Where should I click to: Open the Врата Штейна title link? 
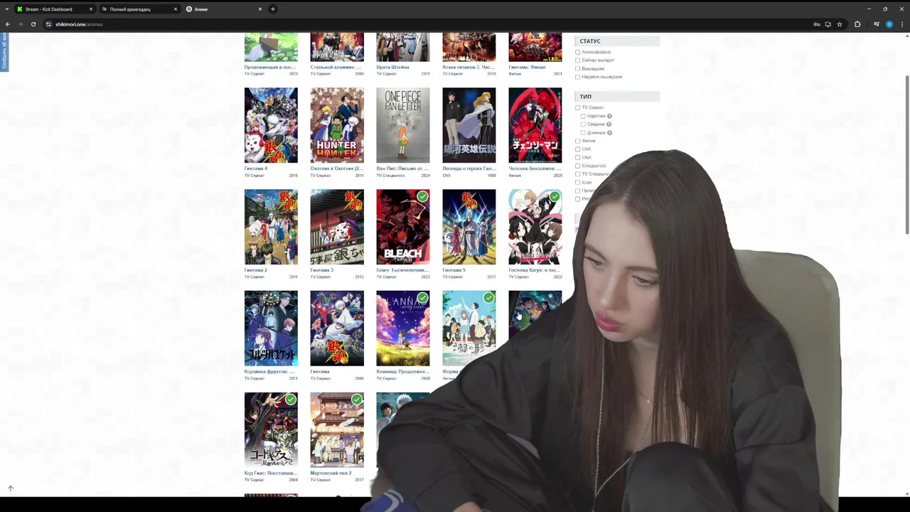pos(393,67)
